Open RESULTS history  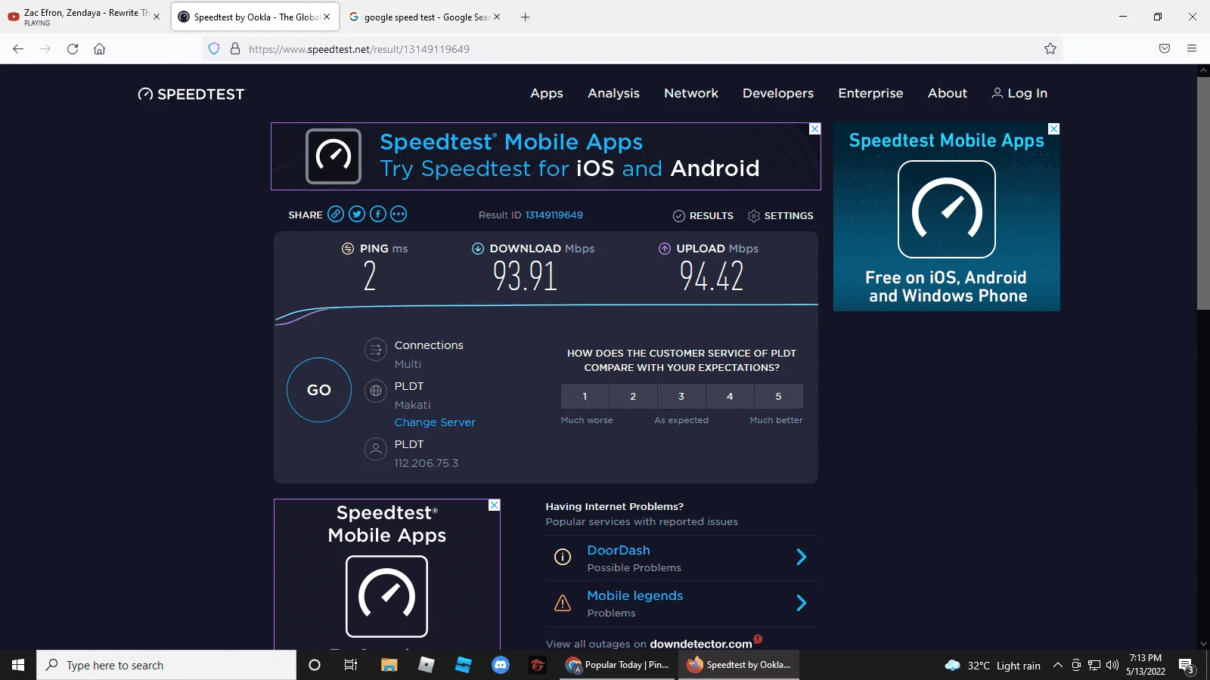(703, 215)
